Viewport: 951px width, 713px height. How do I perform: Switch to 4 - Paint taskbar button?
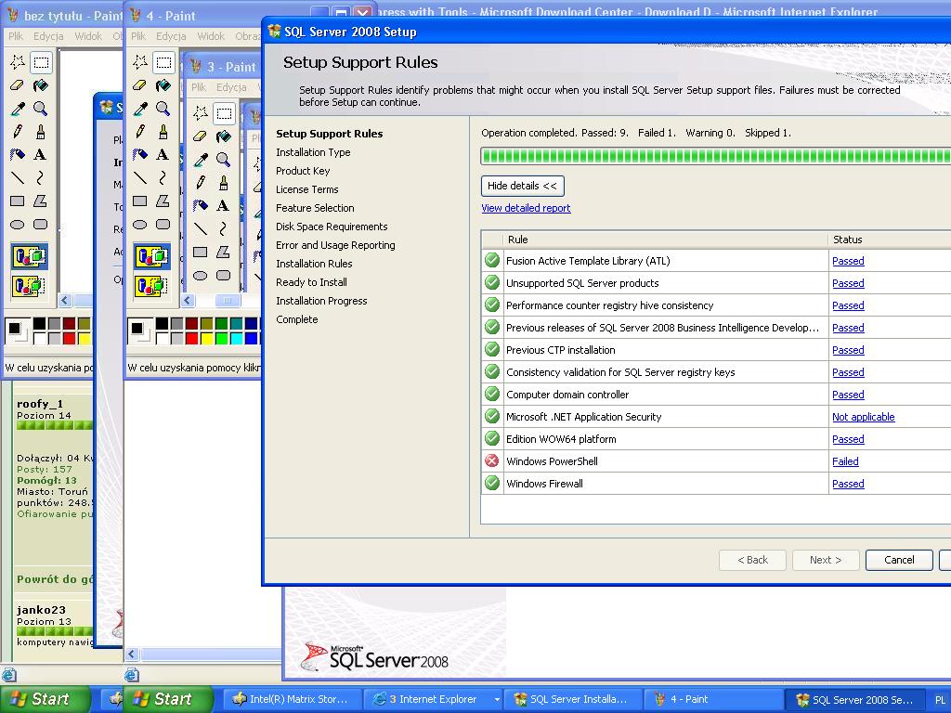(714, 699)
